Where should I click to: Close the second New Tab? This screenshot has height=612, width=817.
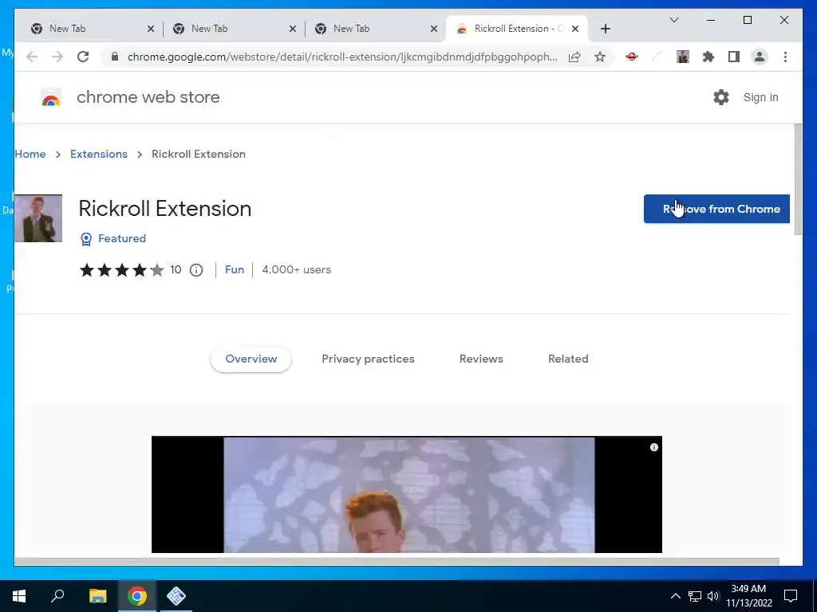(293, 29)
